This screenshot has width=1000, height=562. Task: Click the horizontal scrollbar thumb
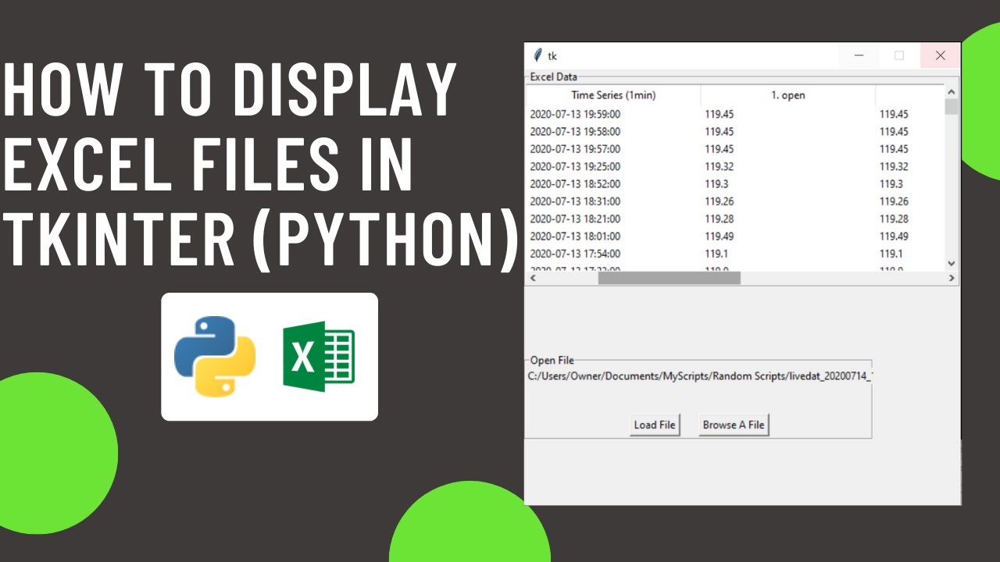(x=669, y=278)
